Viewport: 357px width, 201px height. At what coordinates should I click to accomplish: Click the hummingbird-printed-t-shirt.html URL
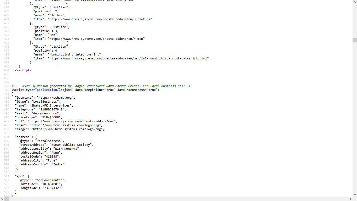click(x=128, y=58)
